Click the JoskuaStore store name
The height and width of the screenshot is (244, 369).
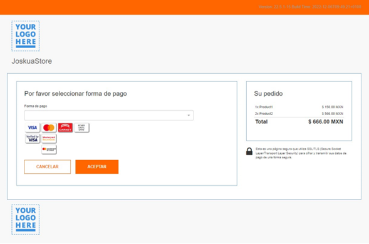32,61
